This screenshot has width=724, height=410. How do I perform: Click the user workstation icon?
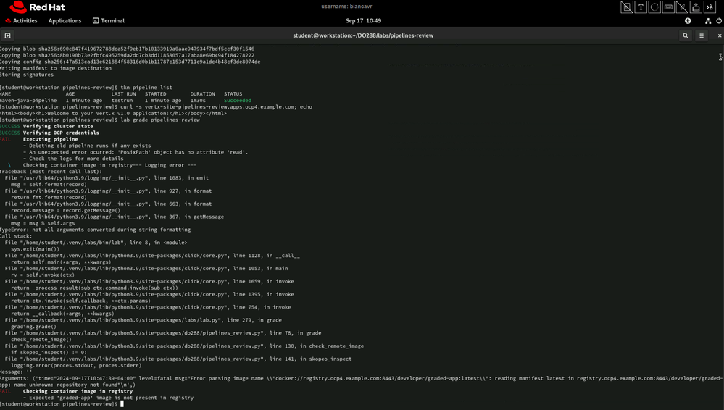(x=696, y=7)
